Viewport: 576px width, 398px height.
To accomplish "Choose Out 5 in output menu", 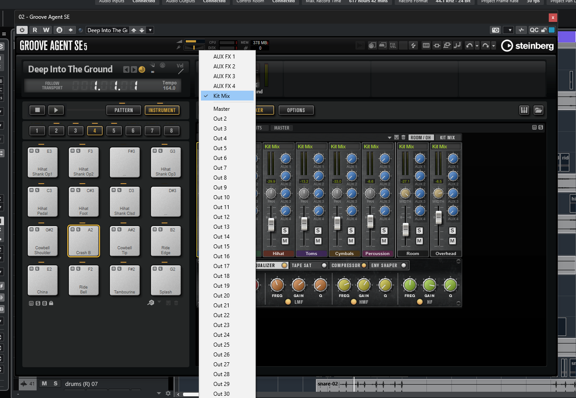I will coord(227,148).
